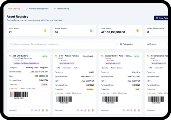The width and height of the screenshot is (171, 120).
Task: Click Aroura Towers LLC tag on AHU card
Action: tap(67, 63)
